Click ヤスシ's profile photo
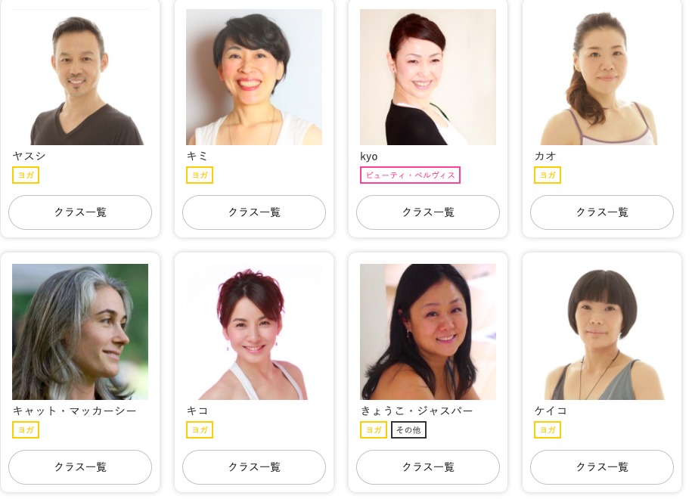The image size is (692, 499). click(x=80, y=77)
